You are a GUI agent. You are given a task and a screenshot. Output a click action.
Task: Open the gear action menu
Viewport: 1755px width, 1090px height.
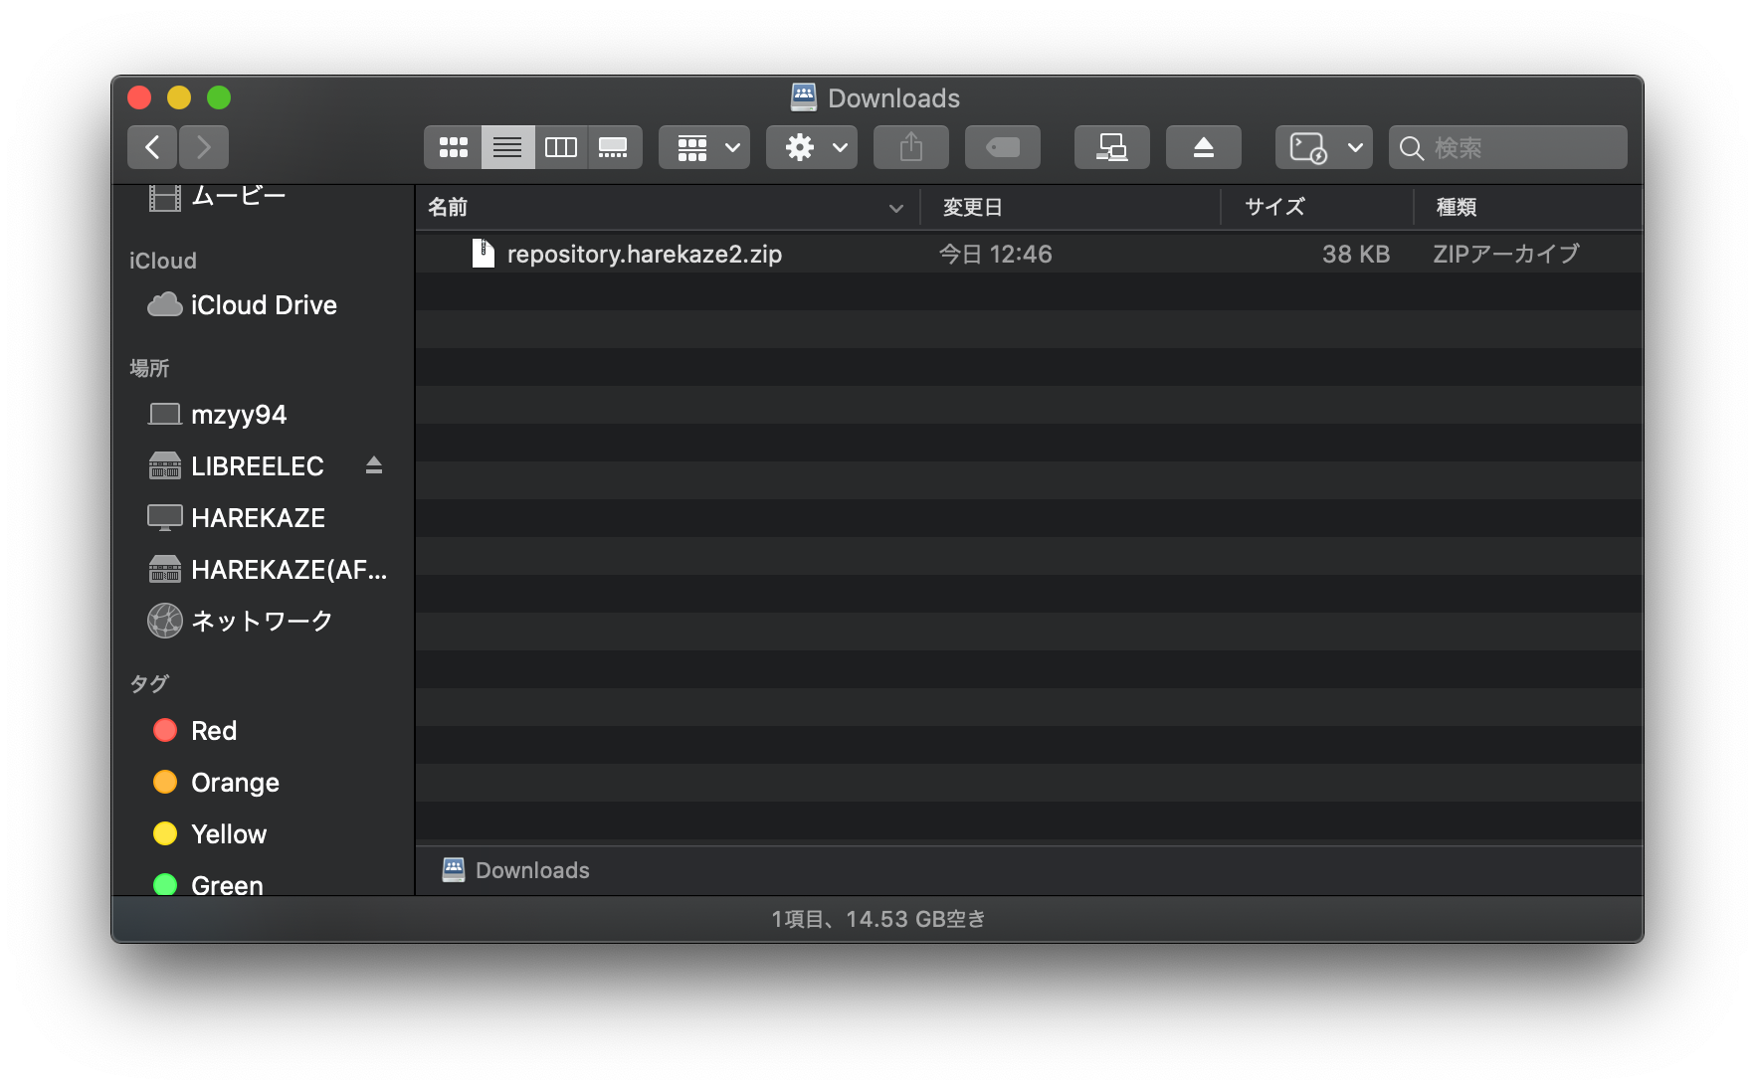pyautogui.click(x=812, y=147)
